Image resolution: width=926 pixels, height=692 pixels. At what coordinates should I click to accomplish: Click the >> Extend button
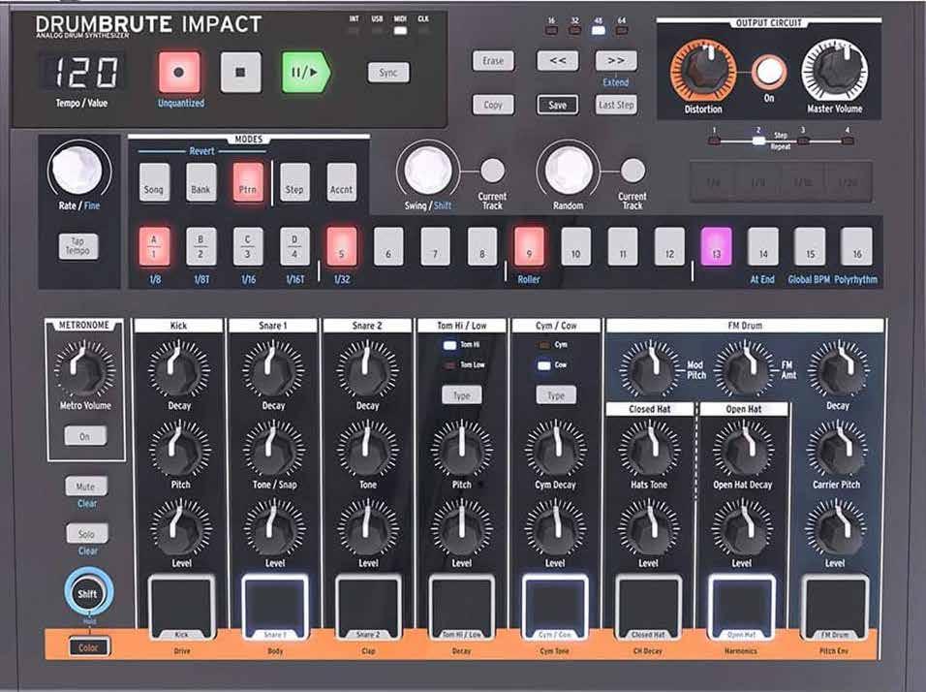point(616,61)
